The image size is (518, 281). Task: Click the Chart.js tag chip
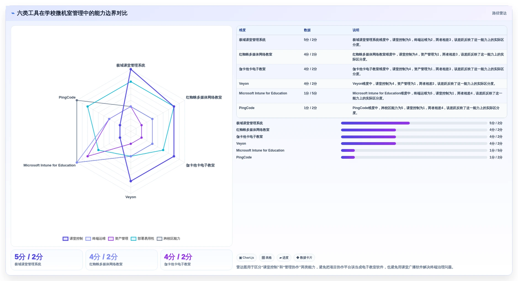pos(247,258)
